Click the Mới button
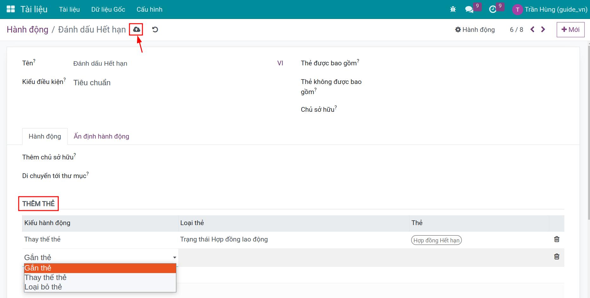 tap(570, 30)
